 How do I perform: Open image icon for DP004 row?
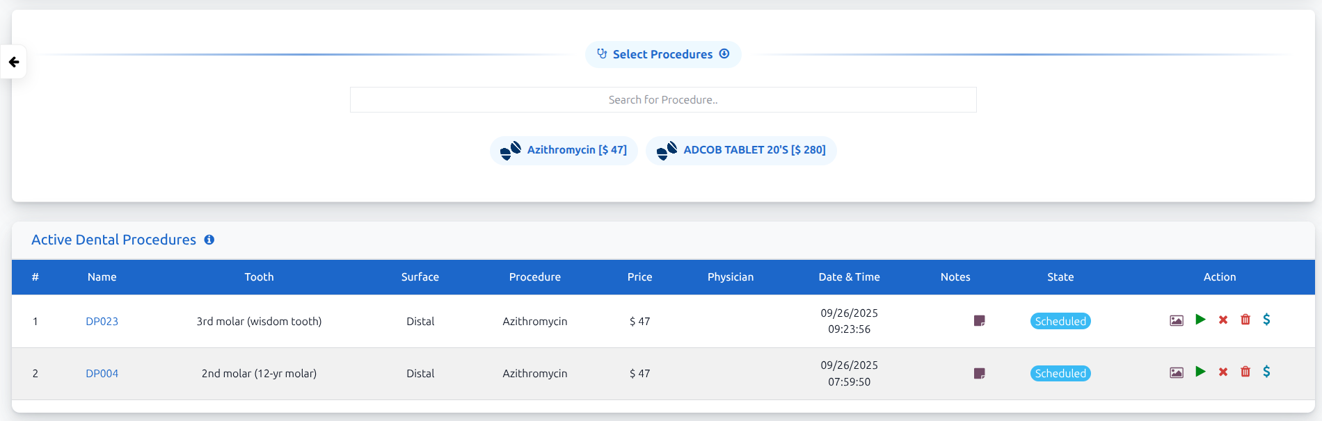pos(1176,372)
